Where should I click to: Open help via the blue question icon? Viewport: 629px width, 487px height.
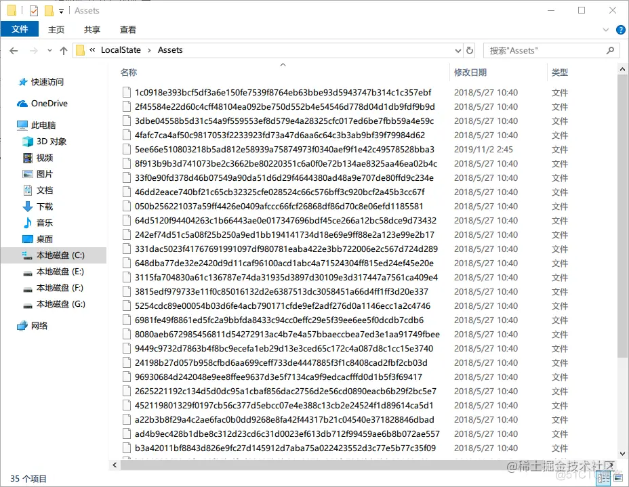pos(620,30)
